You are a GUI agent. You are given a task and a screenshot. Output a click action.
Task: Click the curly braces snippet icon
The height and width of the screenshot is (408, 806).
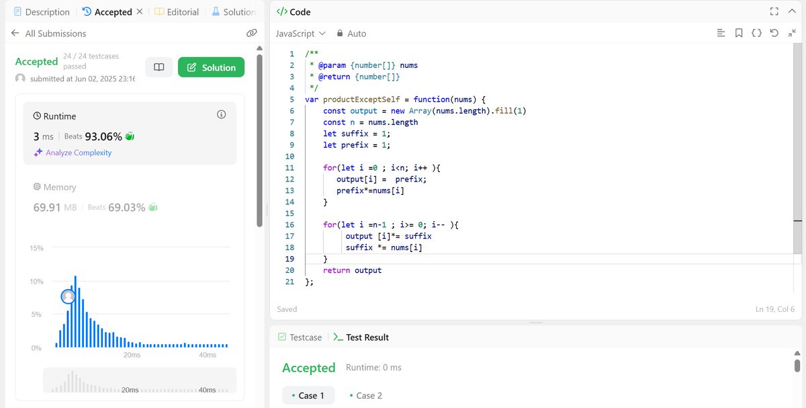pos(756,33)
